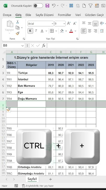Expand the Name Box dropdown arrow
106x190 pixels.
[x=23, y=46]
